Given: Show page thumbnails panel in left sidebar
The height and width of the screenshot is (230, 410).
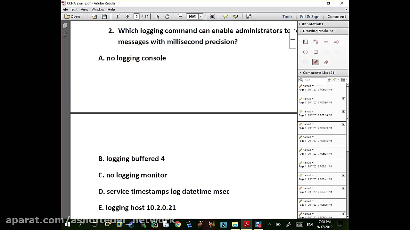Looking at the screenshot, I should (x=65, y=26).
